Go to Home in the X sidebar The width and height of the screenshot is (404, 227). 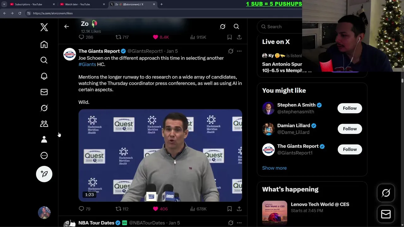44,44
